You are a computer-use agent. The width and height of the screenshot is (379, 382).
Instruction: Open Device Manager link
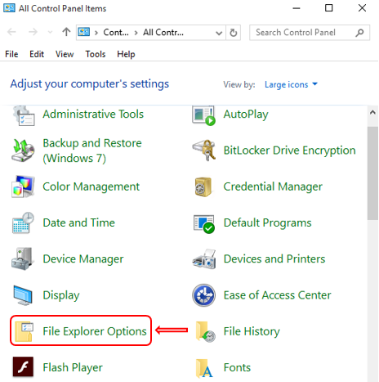83,259
